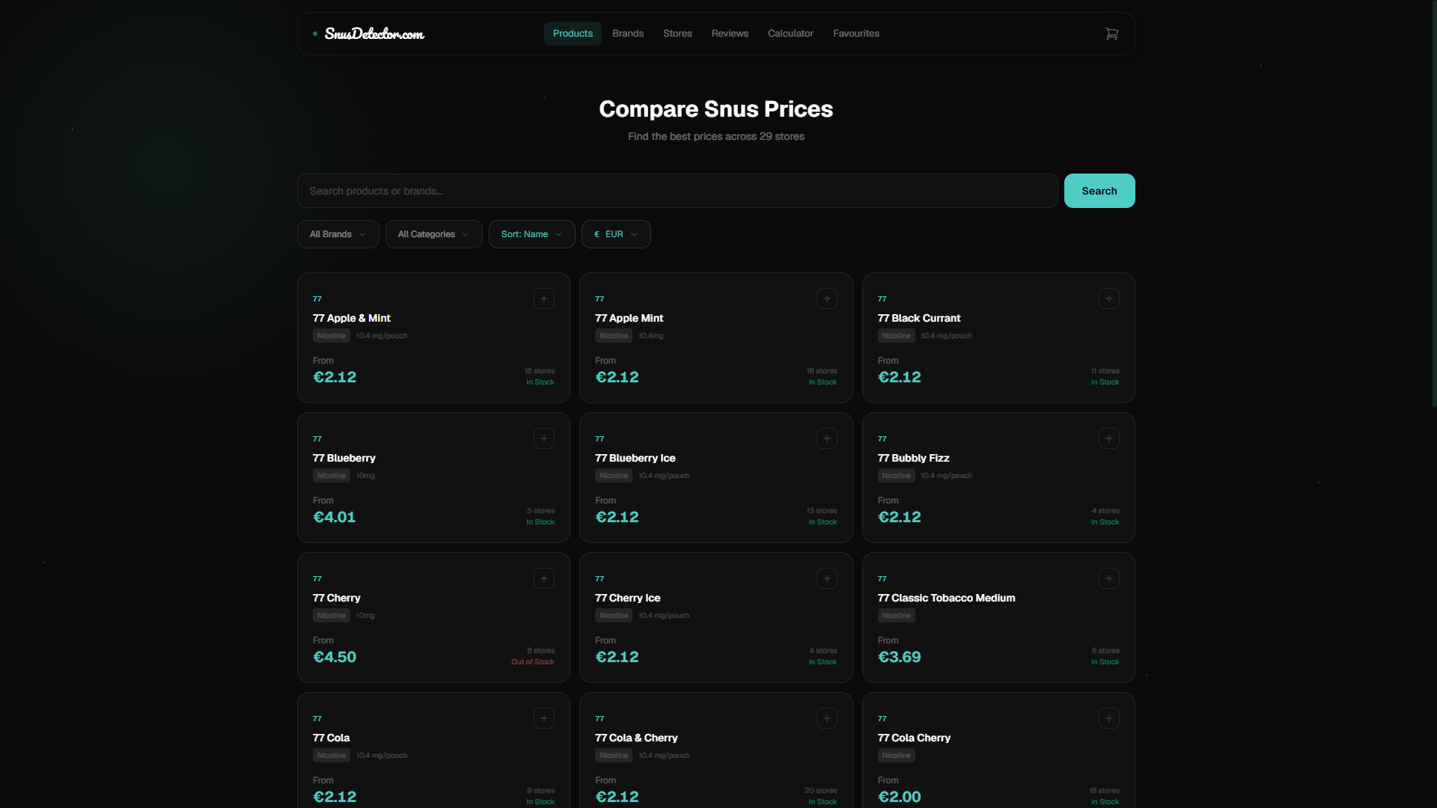Viewport: 1437px width, 808px height.
Task: Click the SnusDetector.com logo link
Action: pos(373,34)
